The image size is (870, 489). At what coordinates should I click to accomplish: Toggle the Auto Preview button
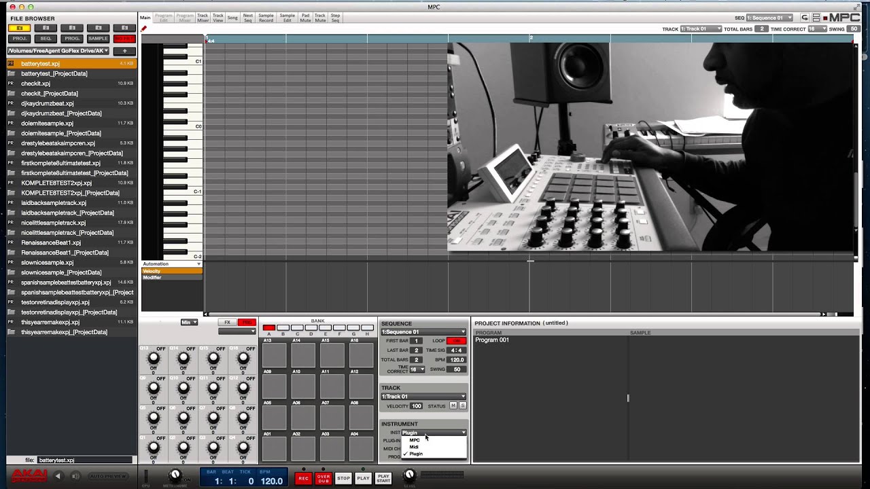107,476
